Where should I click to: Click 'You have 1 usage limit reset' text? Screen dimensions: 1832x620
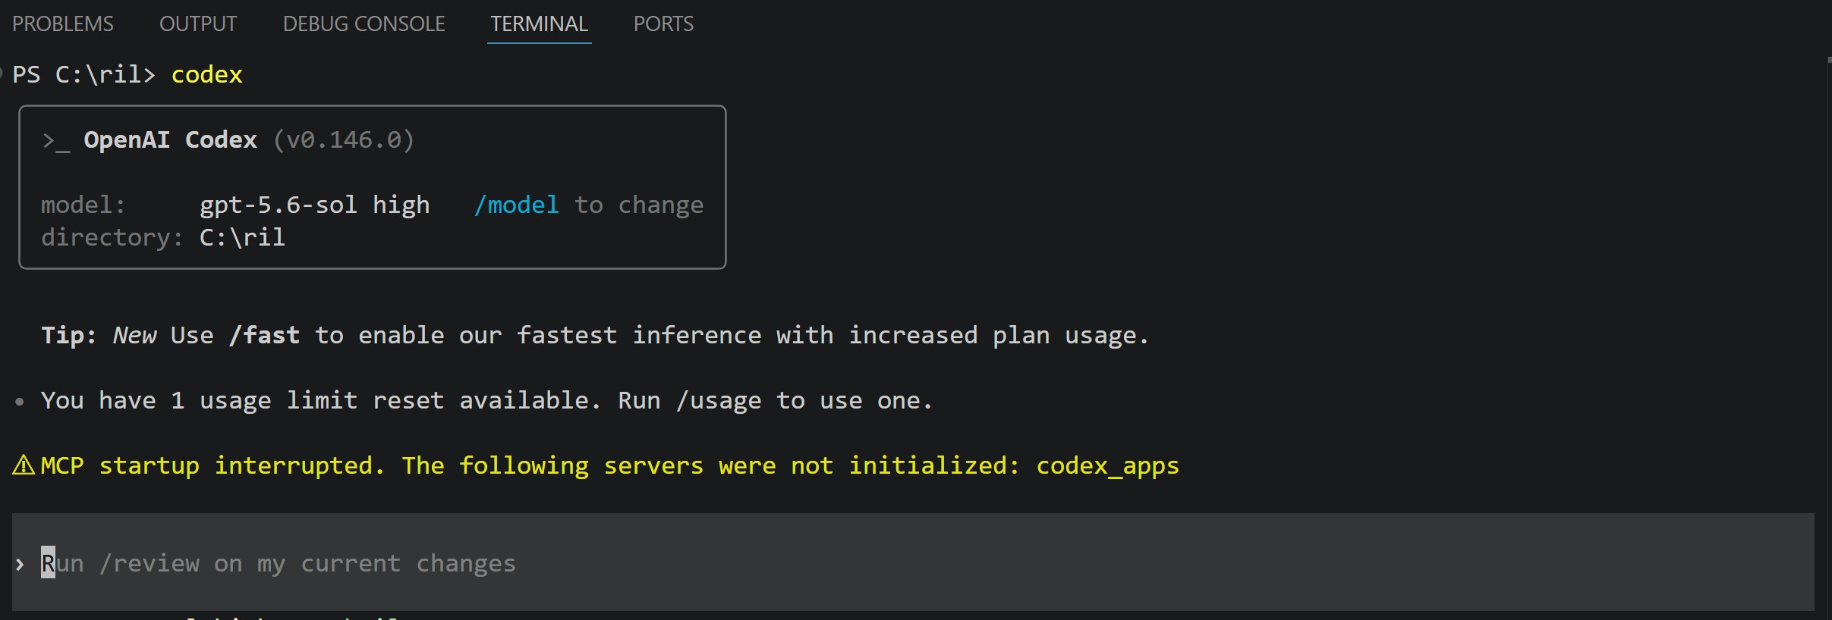coord(242,400)
